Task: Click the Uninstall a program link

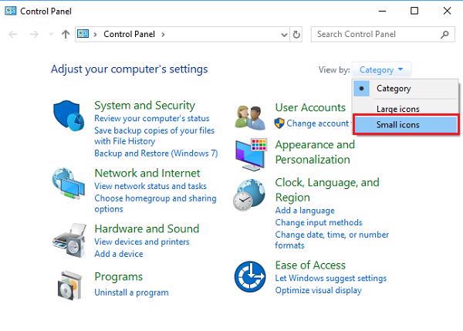Action: point(131,292)
